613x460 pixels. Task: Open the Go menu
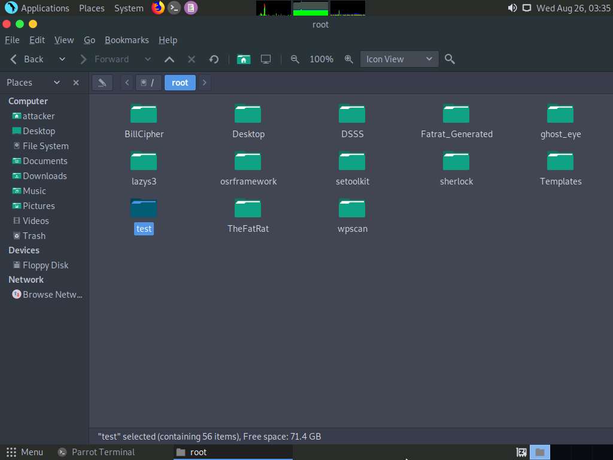pos(90,40)
